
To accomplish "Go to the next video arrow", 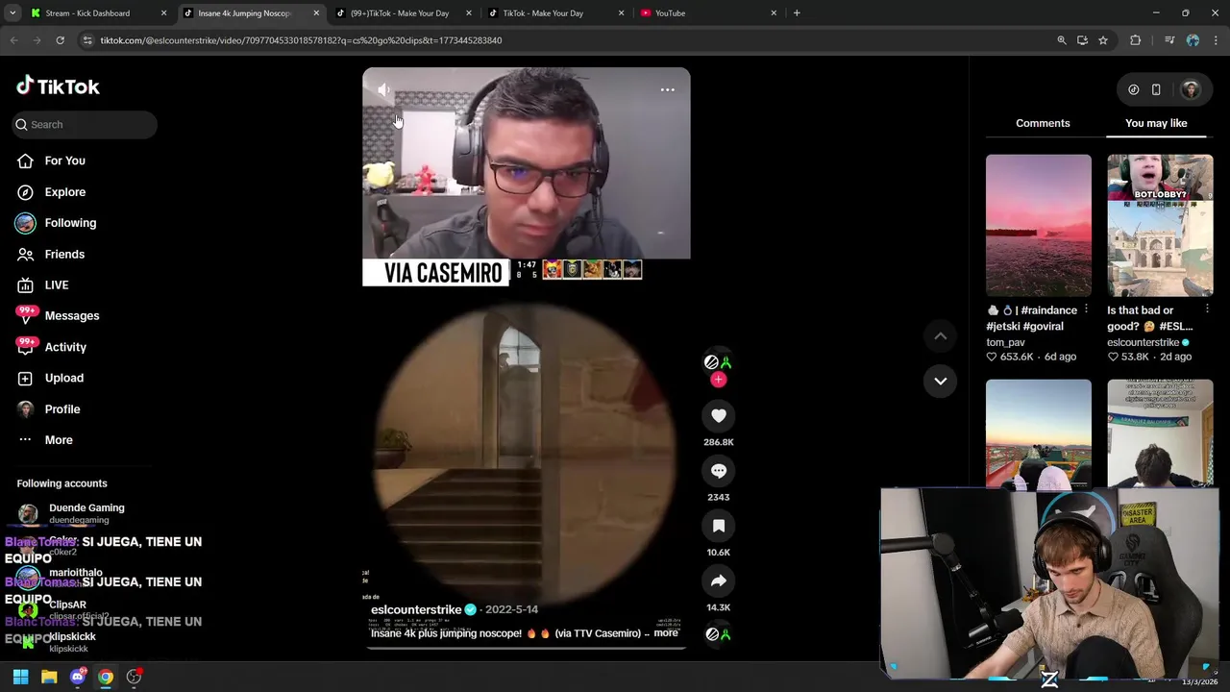I will pos(940,381).
